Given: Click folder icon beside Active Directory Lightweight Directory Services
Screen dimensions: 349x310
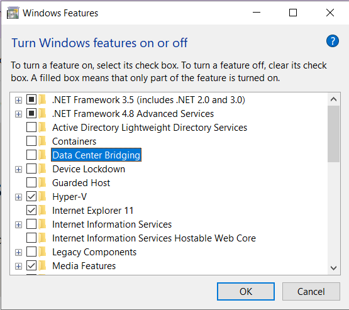Looking at the screenshot, I should coord(42,127).
